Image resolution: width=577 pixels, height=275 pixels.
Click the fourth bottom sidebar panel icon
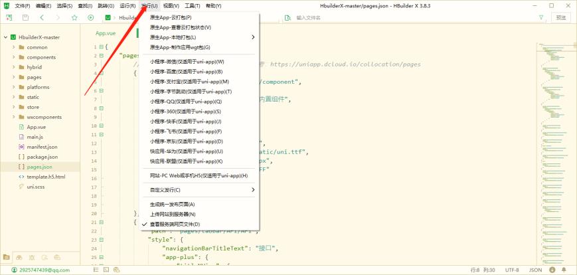coord(44,257)
